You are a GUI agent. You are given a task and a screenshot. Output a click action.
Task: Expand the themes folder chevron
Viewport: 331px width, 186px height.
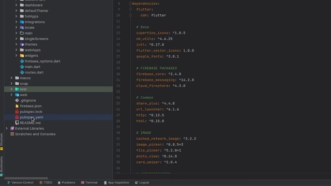click(16, 44)
